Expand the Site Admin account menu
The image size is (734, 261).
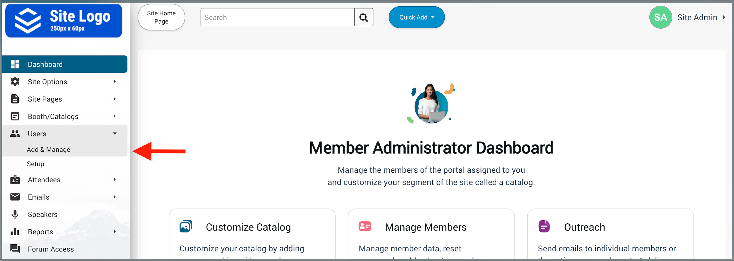coord(724,17)
